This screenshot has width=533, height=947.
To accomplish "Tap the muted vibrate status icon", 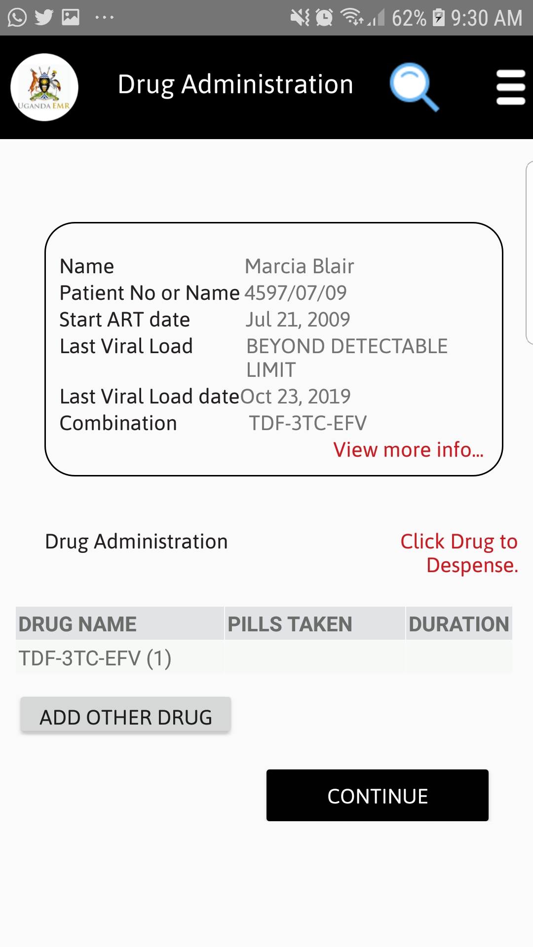I will click(300, 18).
